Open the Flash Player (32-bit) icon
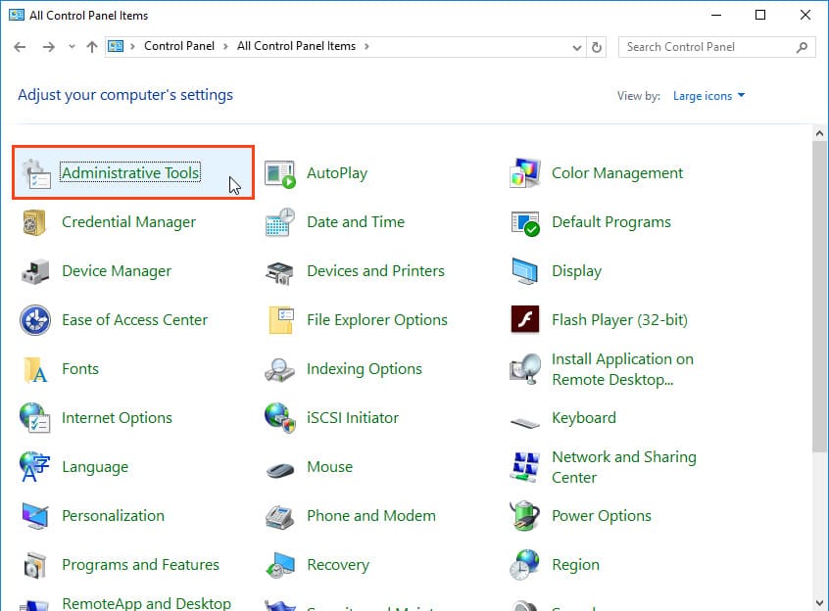 pyautogui.click(x=525, y=320)
